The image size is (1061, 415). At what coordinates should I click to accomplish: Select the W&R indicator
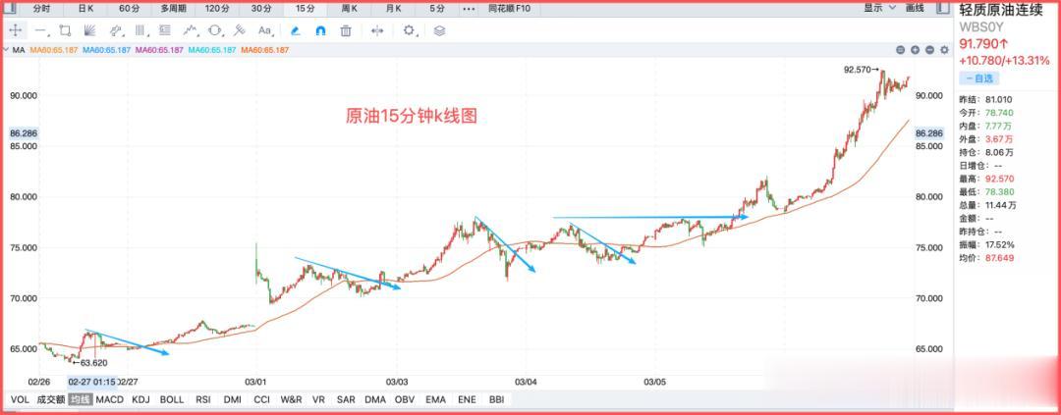pos(291,399)
